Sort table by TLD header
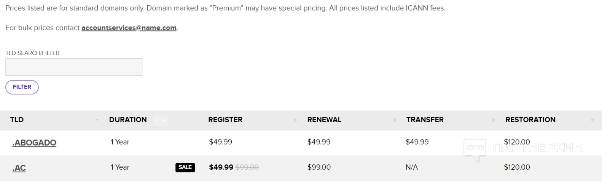 click(17, 120)
